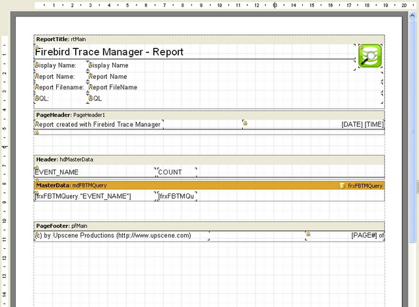The width and height of the screenshot is (419, 307).
Task: Select the 'Report Name:' label field
Action: [x=61, y=77]
